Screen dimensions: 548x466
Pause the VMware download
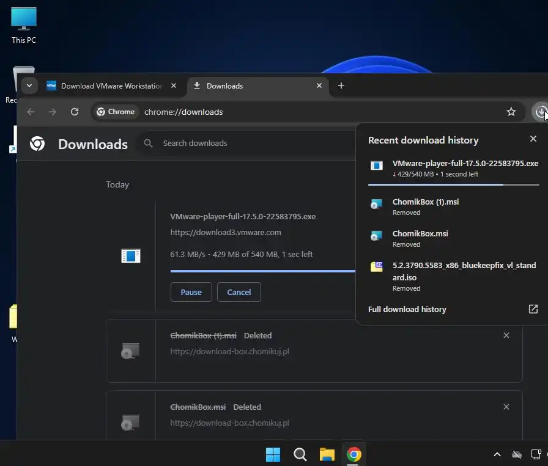click(x=191, y=292)
